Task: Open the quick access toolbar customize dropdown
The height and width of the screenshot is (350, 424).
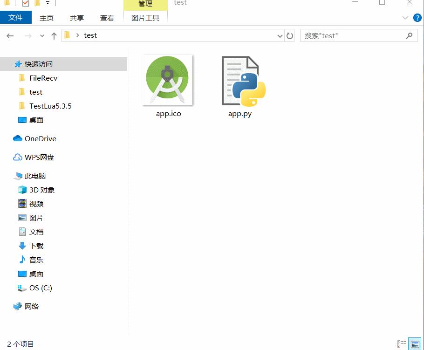Action: (x=48, y=3)
